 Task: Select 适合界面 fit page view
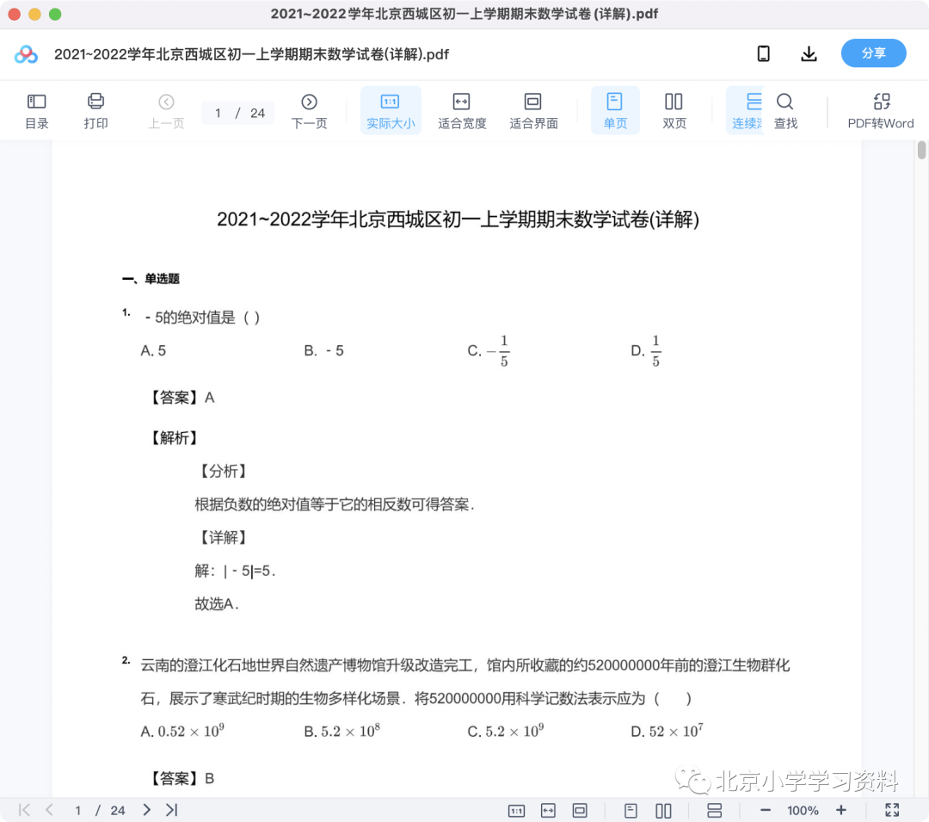(533, 111)
